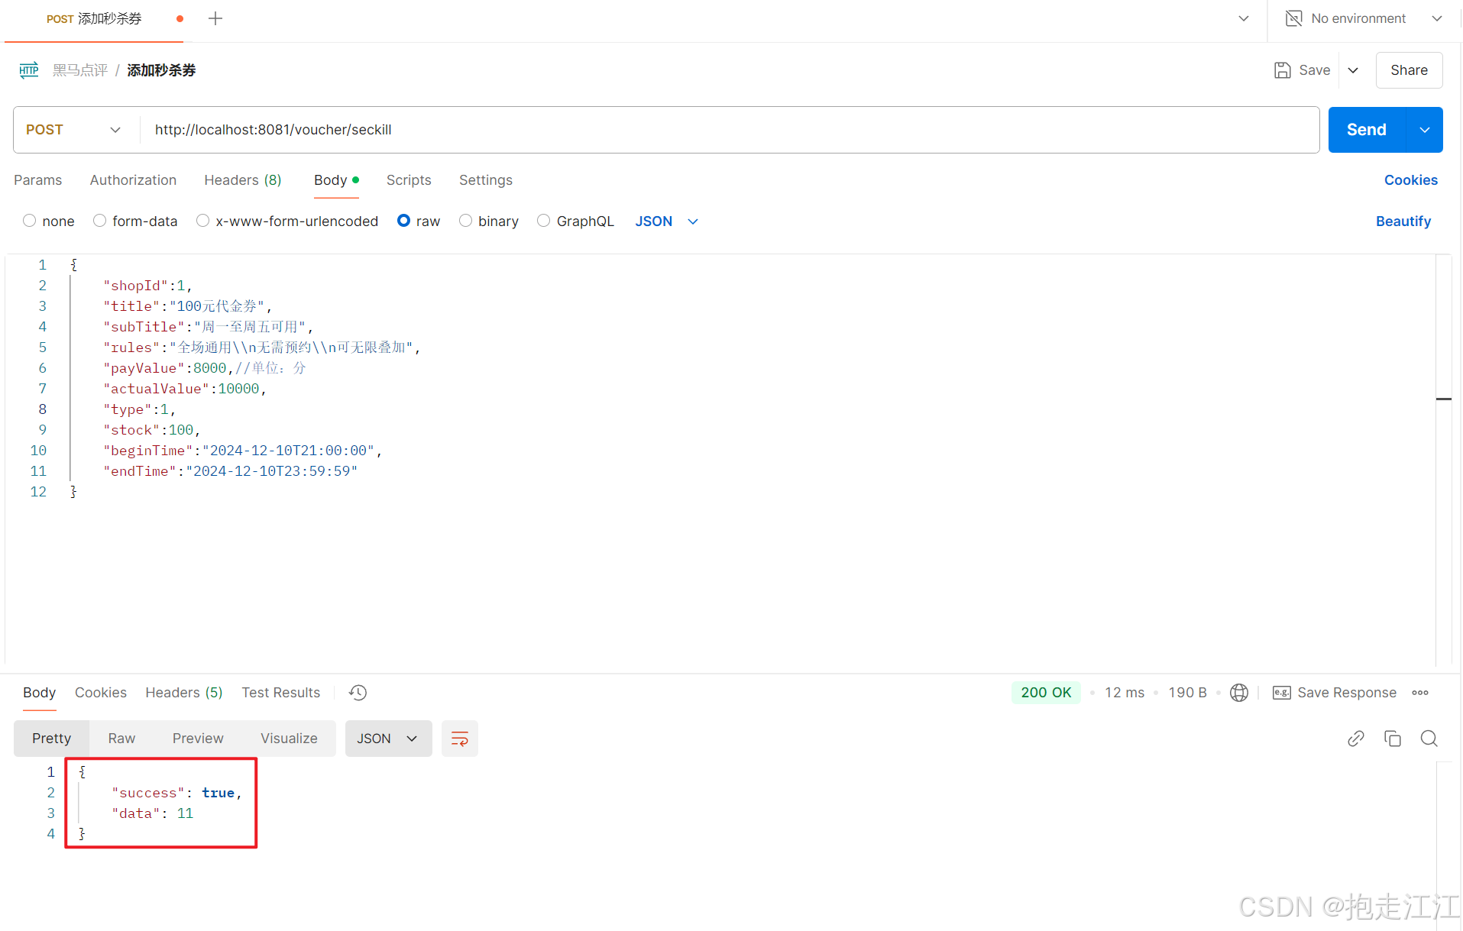Screen dimensions: 1463x931
Task: Click the 12 ms response time
Action: [x=1125, y=693]
